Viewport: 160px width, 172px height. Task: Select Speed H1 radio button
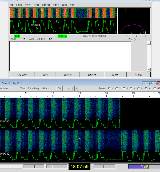146,89
